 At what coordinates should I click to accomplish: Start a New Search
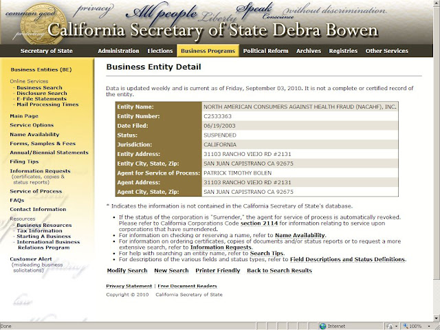pyautogui.click(x=171, y=270)
